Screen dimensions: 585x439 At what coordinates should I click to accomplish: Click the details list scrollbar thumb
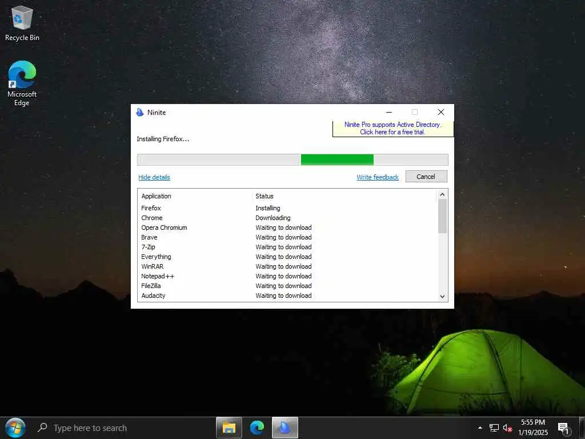[442, 216]
